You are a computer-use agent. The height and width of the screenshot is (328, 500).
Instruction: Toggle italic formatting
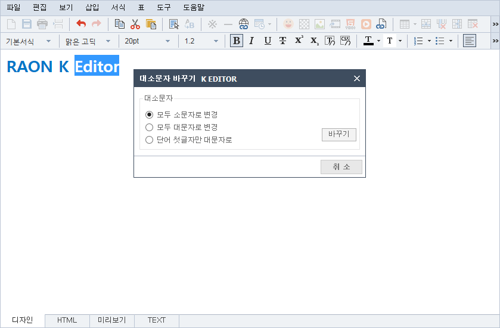251,41
